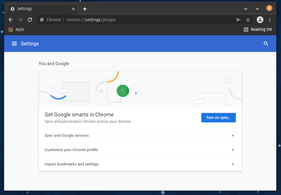This screenshot has height=195, width=281.
Task: Open the Apps shortcut in bookmarks bar
Action: click(x=16, y=30)
